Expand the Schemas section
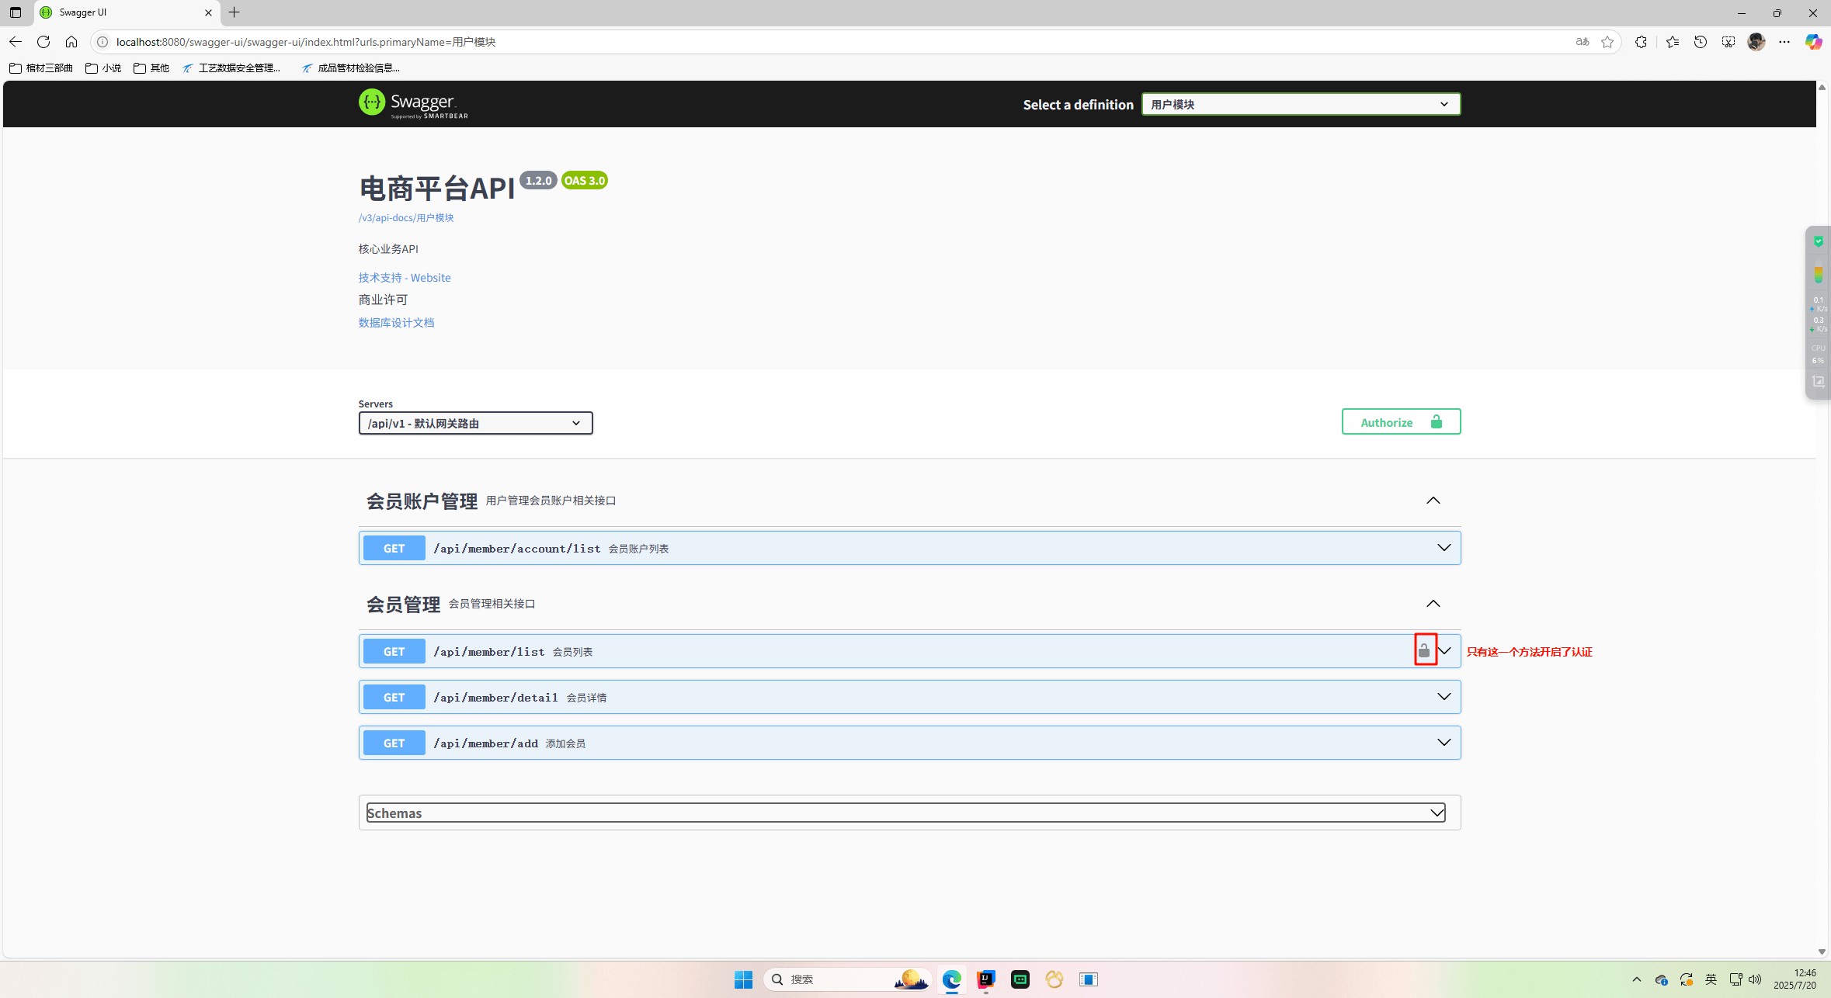The height and width of the screenshot is (998, 1831). tap(1437, 813)
